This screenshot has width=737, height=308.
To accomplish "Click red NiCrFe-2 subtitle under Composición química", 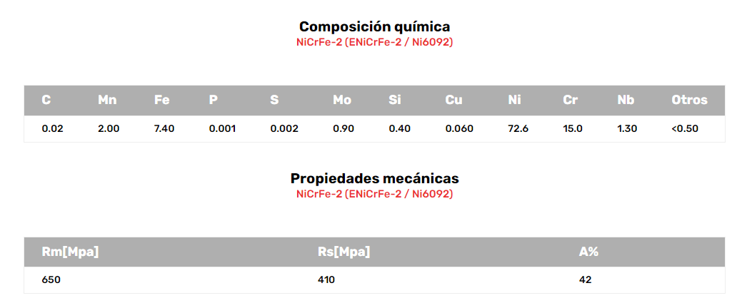I will 374,42.
